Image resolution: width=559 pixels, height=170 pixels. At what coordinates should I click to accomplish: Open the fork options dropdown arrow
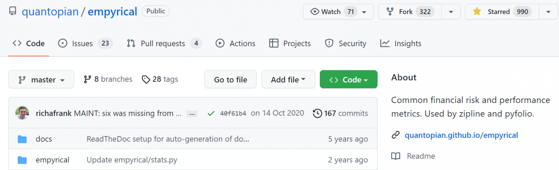(451, 12)
